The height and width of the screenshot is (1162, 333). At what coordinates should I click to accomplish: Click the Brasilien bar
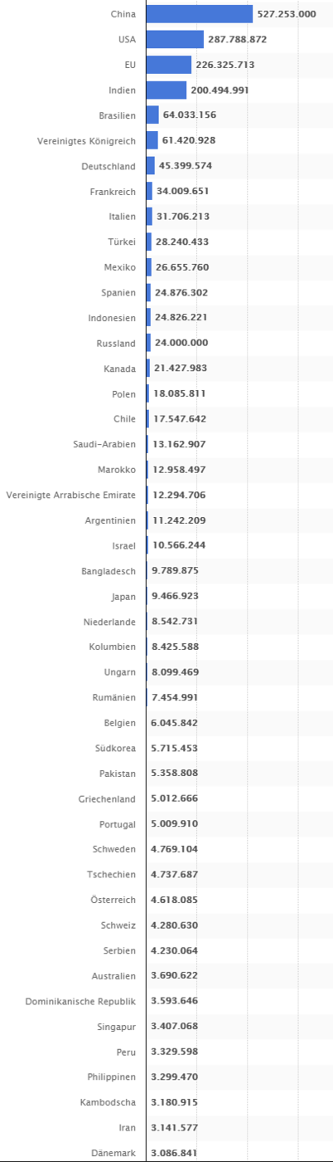(x=152, y=115)
